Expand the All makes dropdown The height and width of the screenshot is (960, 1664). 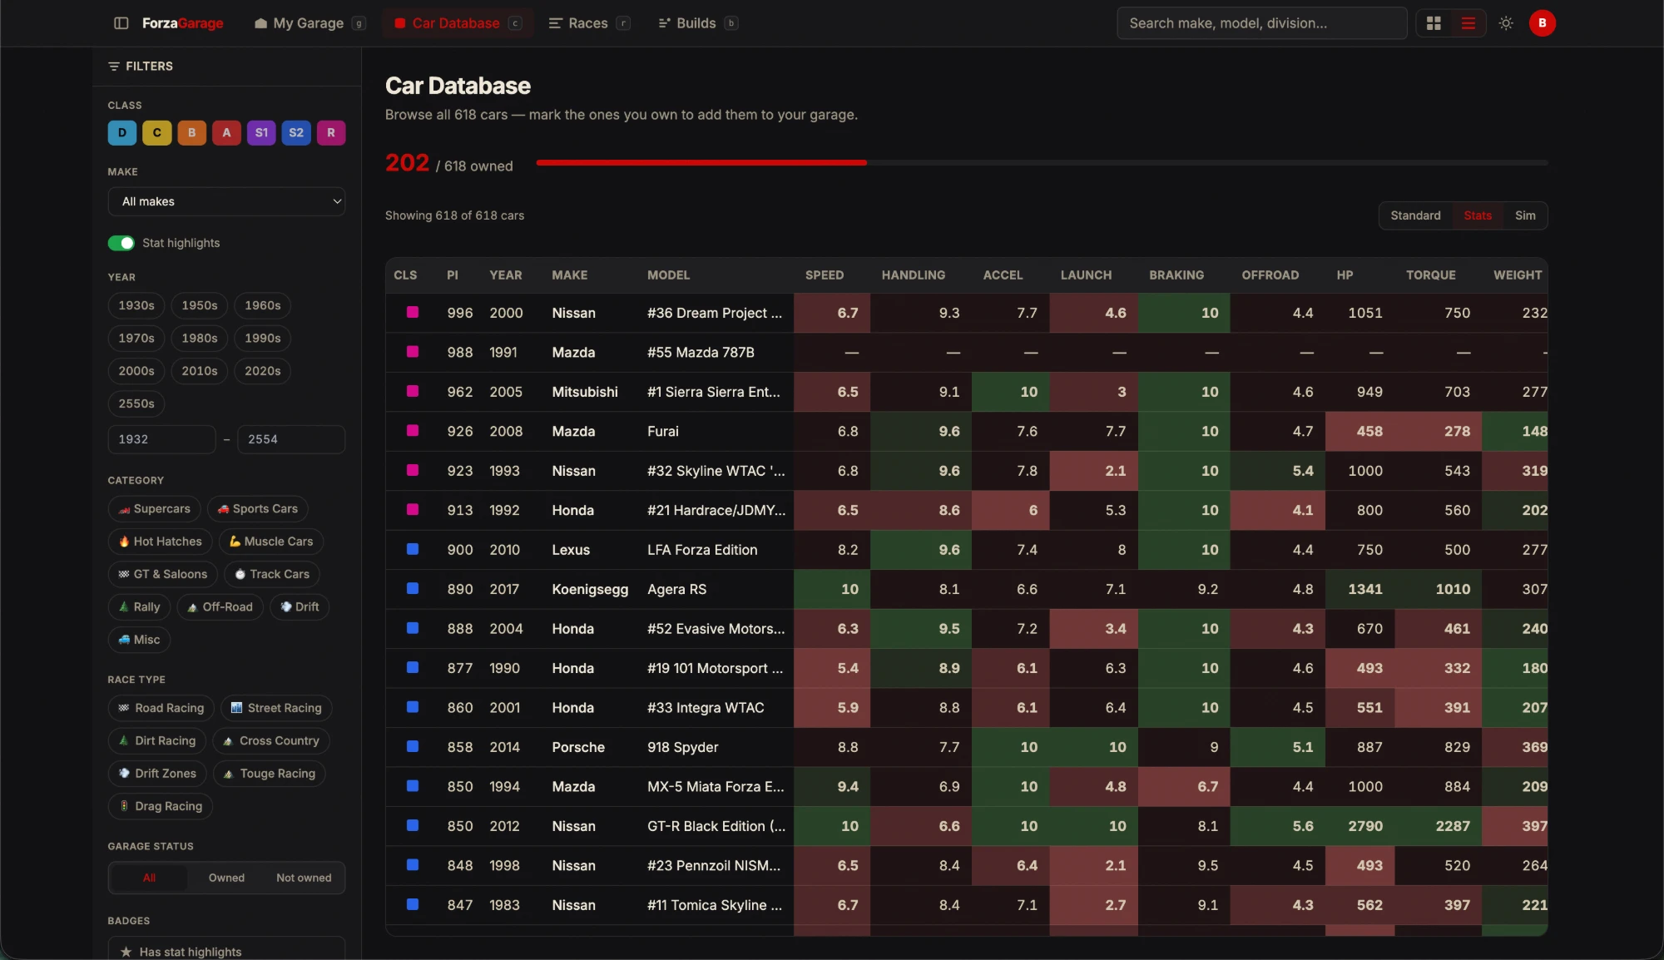(226, 201)
